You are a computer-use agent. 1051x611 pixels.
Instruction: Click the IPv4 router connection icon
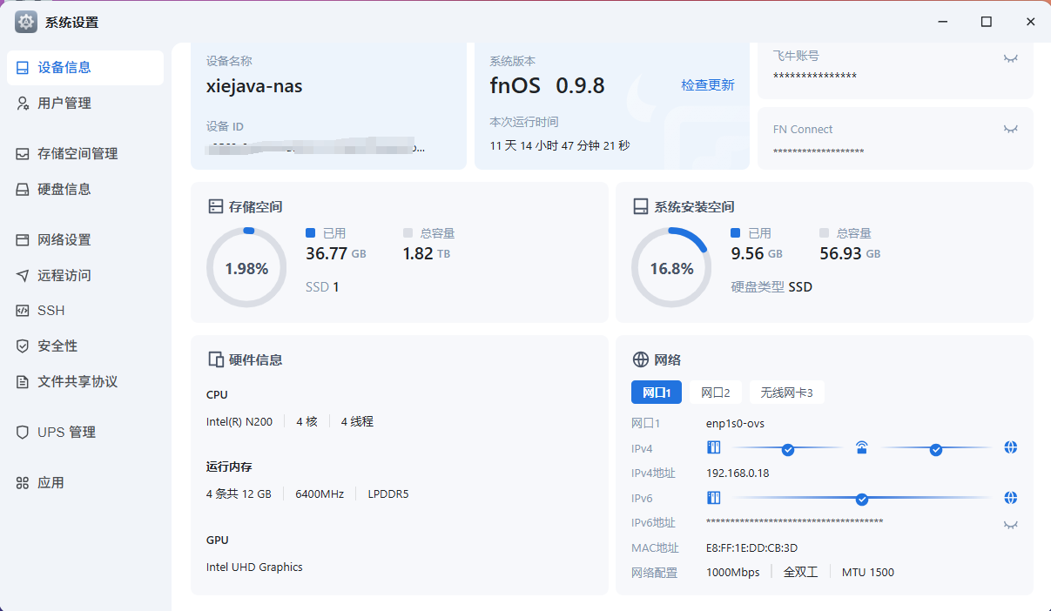click(x=861, y=449)
